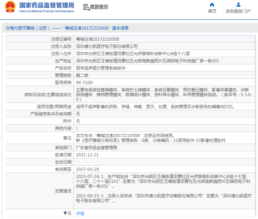Open 数据查询 search icon
258x219 pixels.
(x=86, y=8)
